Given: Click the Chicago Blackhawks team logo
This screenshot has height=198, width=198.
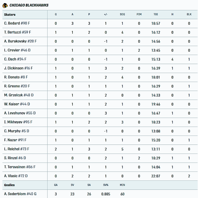Looking at the screenshot, I should point(5,5).
